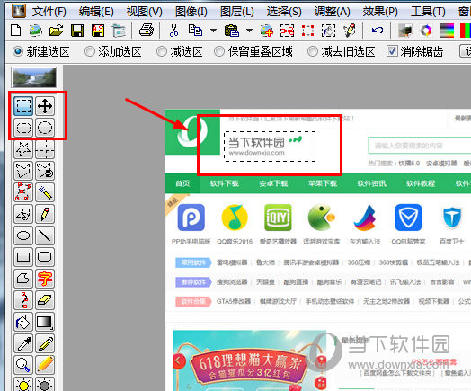This screenshot has width=471, height=391.
Task: Select the red 字 text tool
Action: 45,279
